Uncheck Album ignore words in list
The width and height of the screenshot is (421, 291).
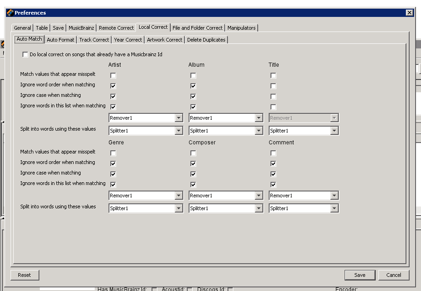point(193,107)
